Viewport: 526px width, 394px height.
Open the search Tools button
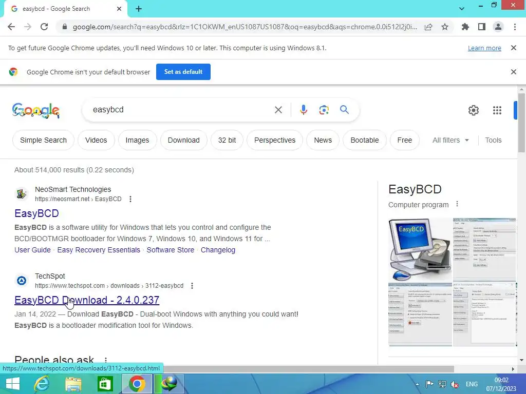tap(493, 140)
